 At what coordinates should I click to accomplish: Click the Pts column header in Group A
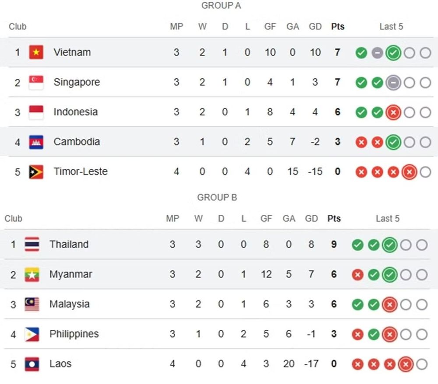338,27
